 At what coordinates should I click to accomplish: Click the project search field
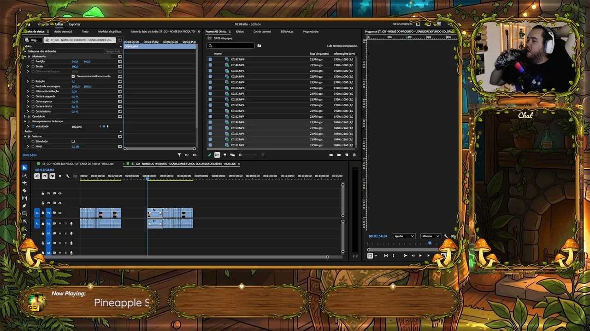coord(231,46)
